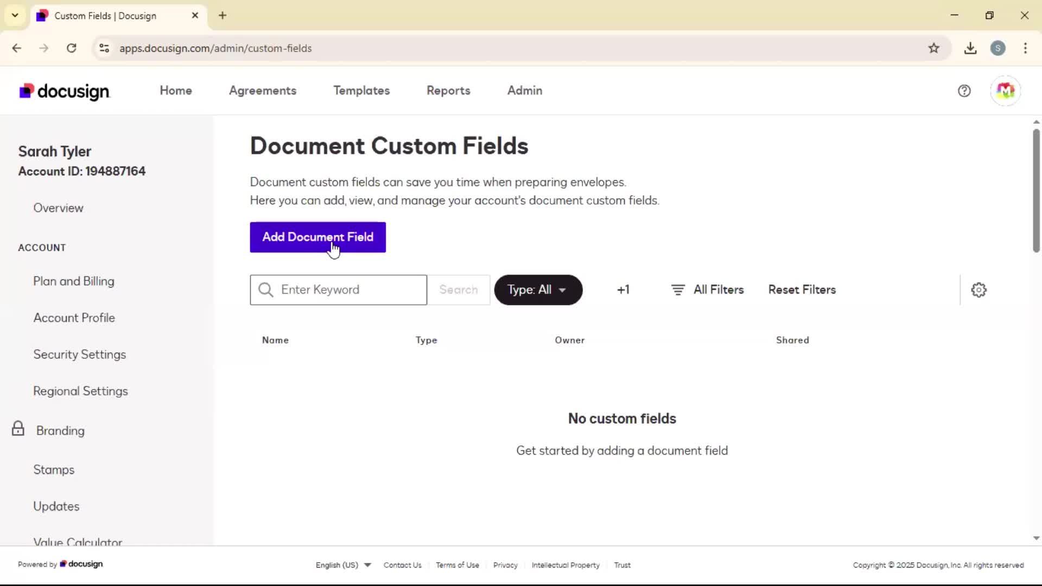Close the Custom Fields browser tab
Screen dimensions: 1042x586
pos(195,16)
